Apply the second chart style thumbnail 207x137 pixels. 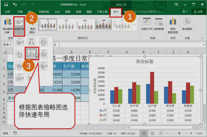66,24
